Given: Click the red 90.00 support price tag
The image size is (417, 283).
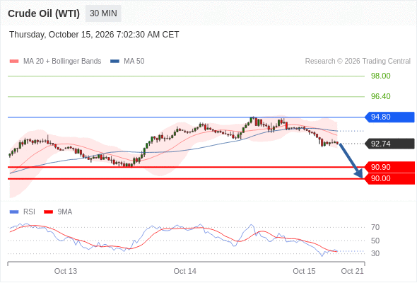Looking at the screenshot, I should 389,178.
